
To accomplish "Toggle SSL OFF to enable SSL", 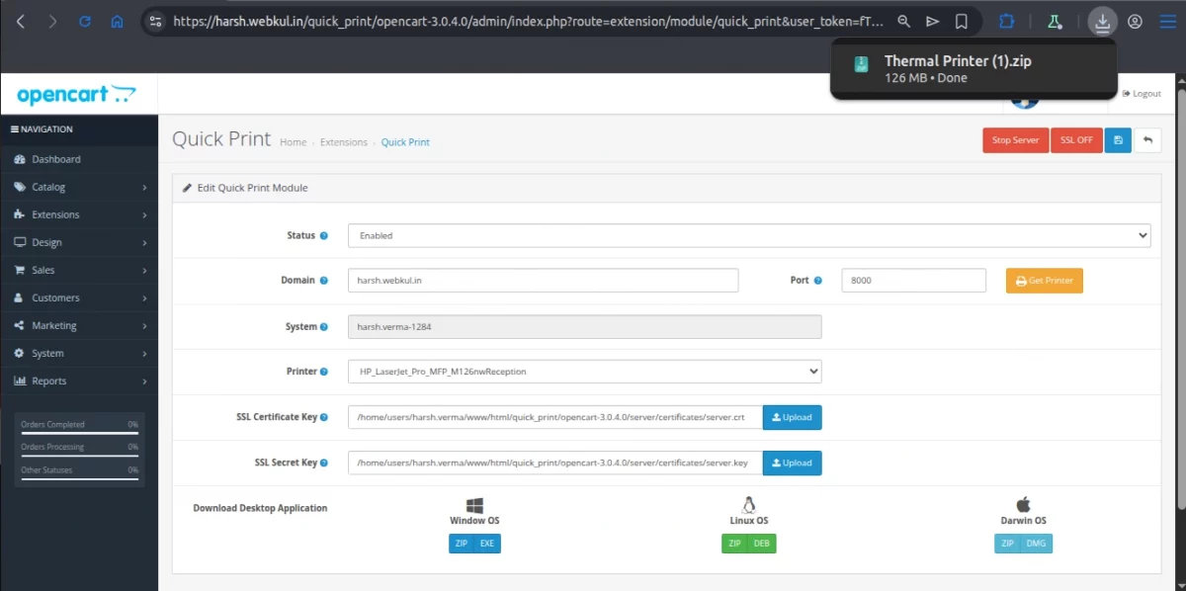I will 1076,139.
